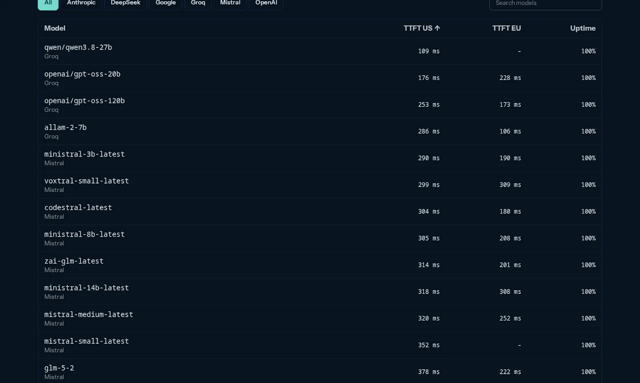Sort by TTFT EU column header
The width and height of the screenshot is (640, 383).
tap(506, 28)
